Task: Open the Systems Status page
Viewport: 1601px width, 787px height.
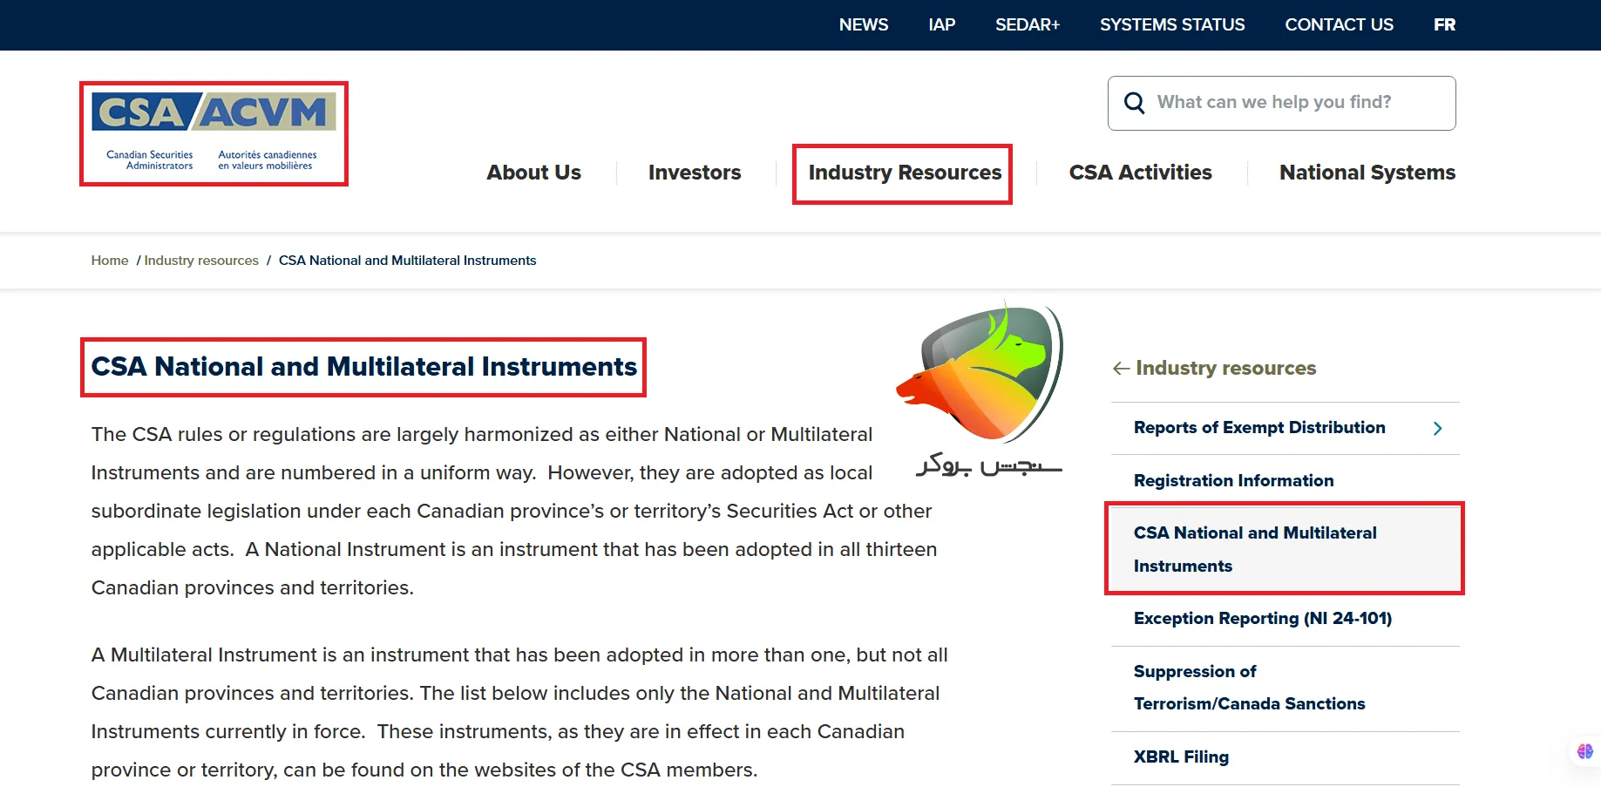Action: click(x=1172, y=24)
